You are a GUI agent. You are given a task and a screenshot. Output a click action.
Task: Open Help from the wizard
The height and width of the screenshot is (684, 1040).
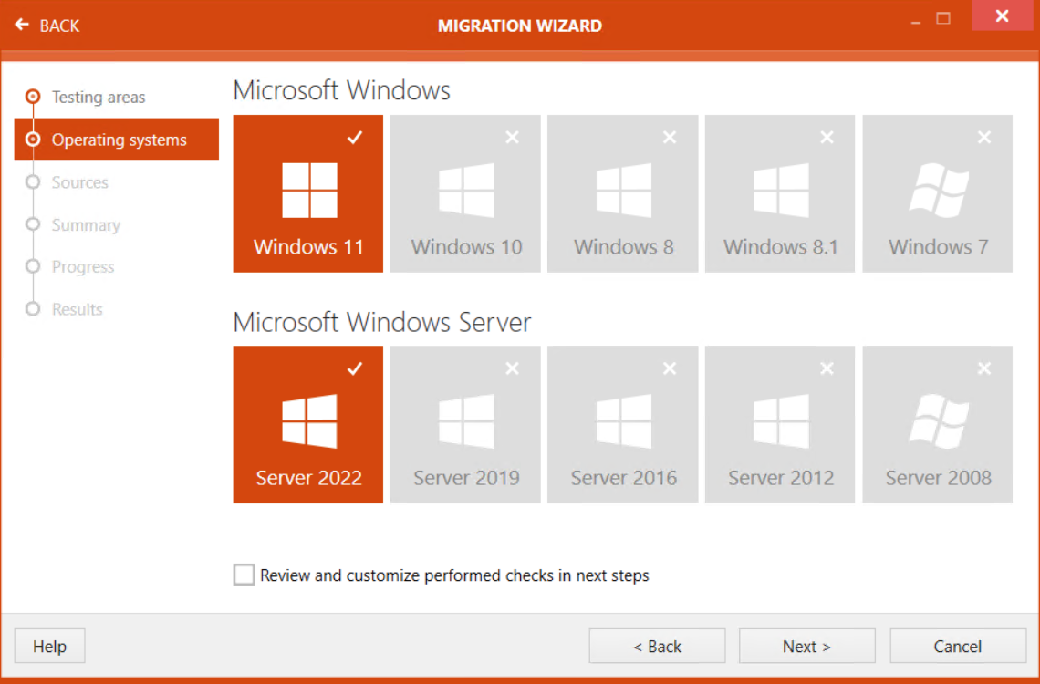pyautogui.click(x=49, y=646)
